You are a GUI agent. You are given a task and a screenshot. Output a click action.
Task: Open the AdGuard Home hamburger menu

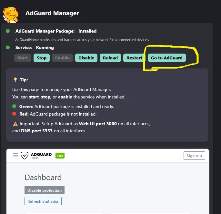(x=15, y=155)
